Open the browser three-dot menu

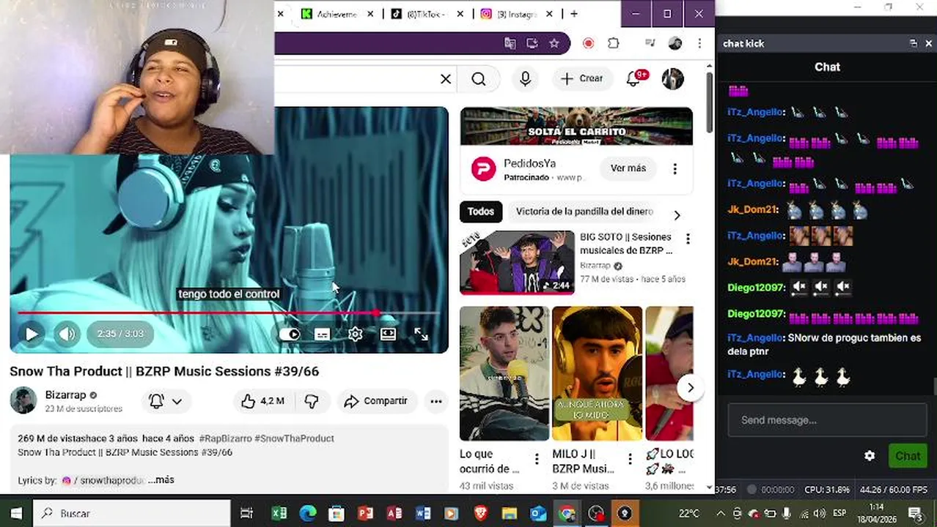pos(699,44)
